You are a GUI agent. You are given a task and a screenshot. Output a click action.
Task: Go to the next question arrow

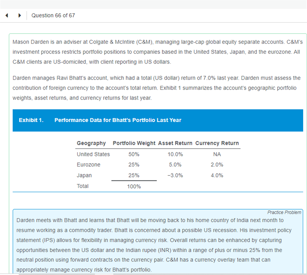point(20,16)
